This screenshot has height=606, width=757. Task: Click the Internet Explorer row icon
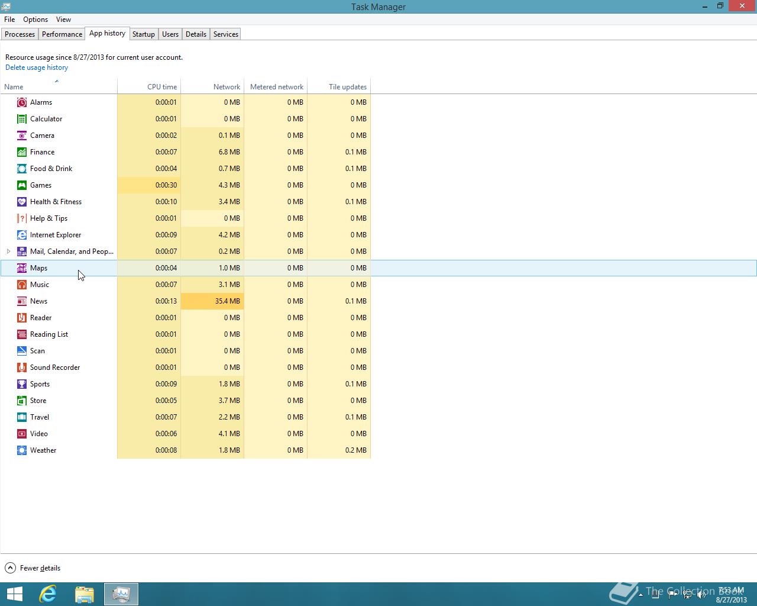[x=22, y=235]
